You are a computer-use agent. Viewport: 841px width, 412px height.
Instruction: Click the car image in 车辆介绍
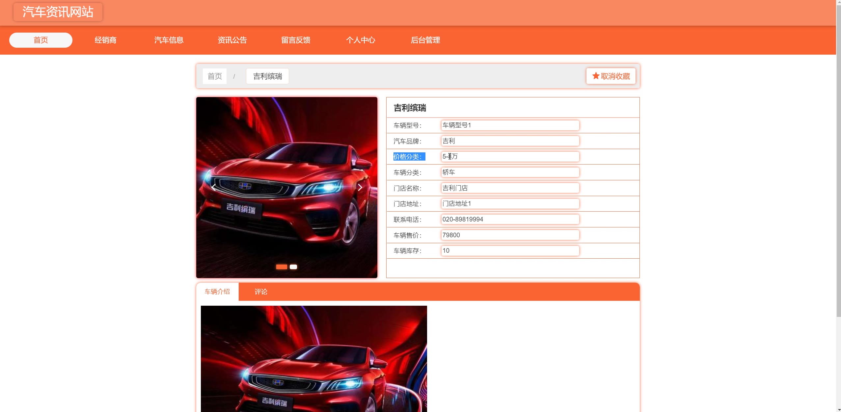[314, 359]
